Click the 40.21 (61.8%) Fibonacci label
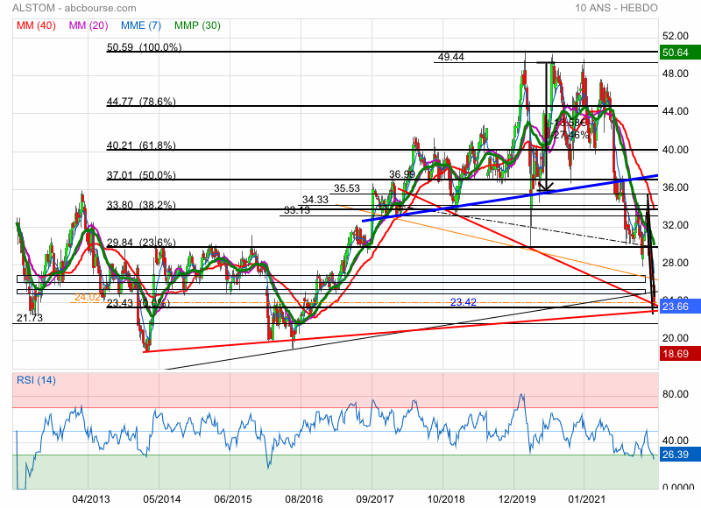The width and height of the screenshot is (701, 508). (x=141, y=145)
